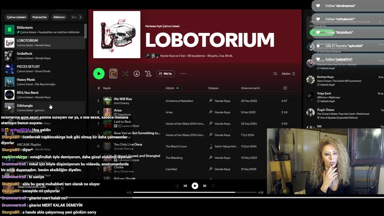384x216 pixels.
Task: Open the three-dot more options menu
Action: 183,73
